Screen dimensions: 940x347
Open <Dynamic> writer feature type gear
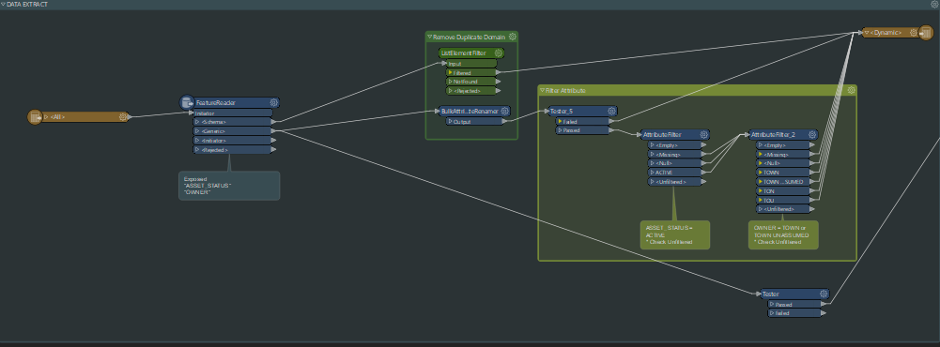click(914, 32)
